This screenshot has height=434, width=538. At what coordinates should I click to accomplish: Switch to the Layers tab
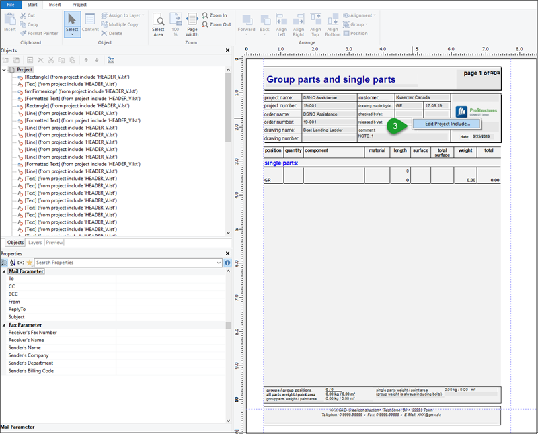click(x=35, y=243)
